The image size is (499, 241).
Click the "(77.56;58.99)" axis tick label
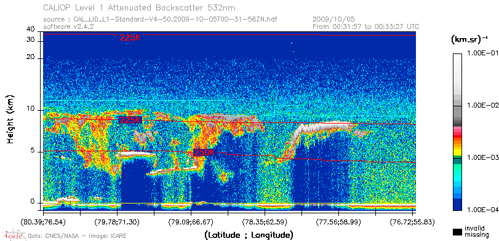click(x=338, y=221)
